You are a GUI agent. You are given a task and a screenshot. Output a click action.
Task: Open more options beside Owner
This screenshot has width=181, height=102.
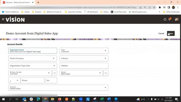106,73
